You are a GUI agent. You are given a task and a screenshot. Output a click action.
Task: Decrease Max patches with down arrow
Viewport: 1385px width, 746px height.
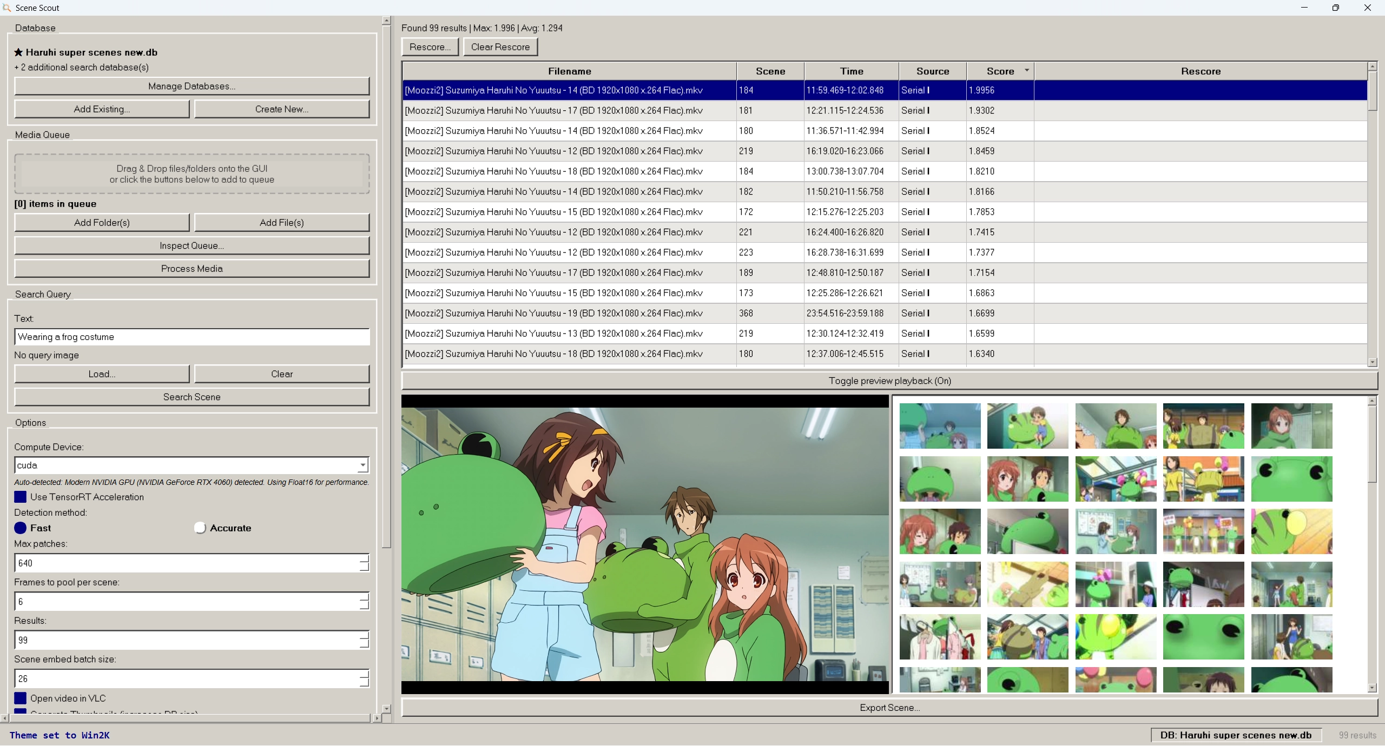coord(364,568)
